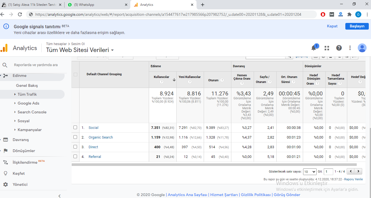Viewport: 371px width, 198px height.
Task: Open the Direct channel link
Action: point(93,147)
